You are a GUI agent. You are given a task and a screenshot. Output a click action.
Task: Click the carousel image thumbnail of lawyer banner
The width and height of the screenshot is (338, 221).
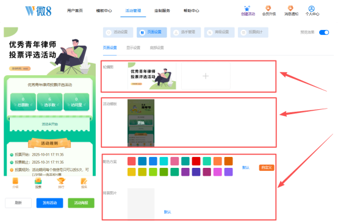[152, 76]
